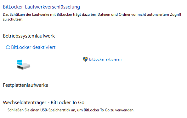The width and height of the screenshot is (187, 118).
Task: Click 'BitLocker To Go' in the removable drives heading
Action: 67,103
